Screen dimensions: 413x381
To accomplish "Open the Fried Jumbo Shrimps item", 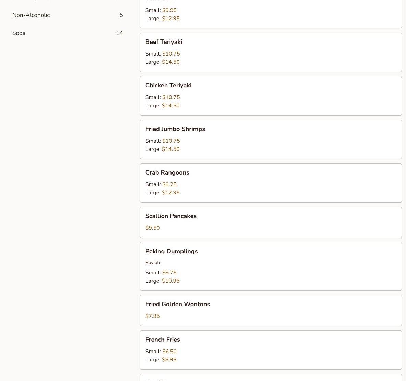I will (271, 139).
